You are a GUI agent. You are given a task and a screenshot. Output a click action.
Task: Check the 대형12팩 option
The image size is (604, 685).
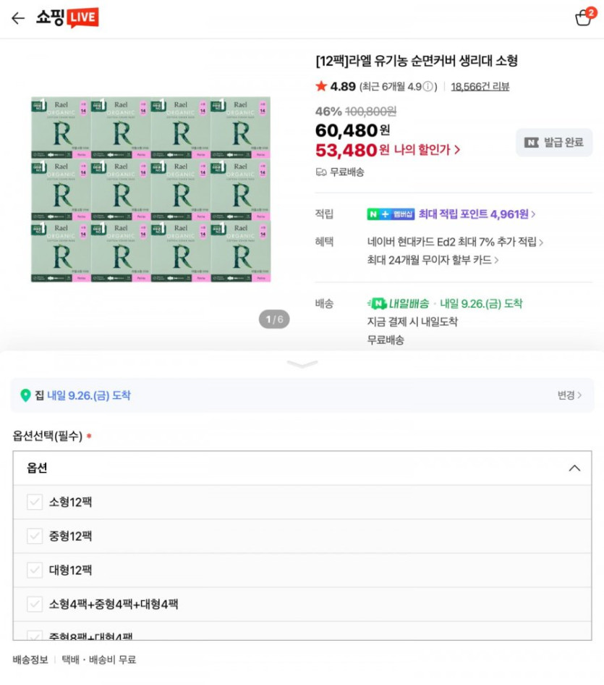point(35,570)
